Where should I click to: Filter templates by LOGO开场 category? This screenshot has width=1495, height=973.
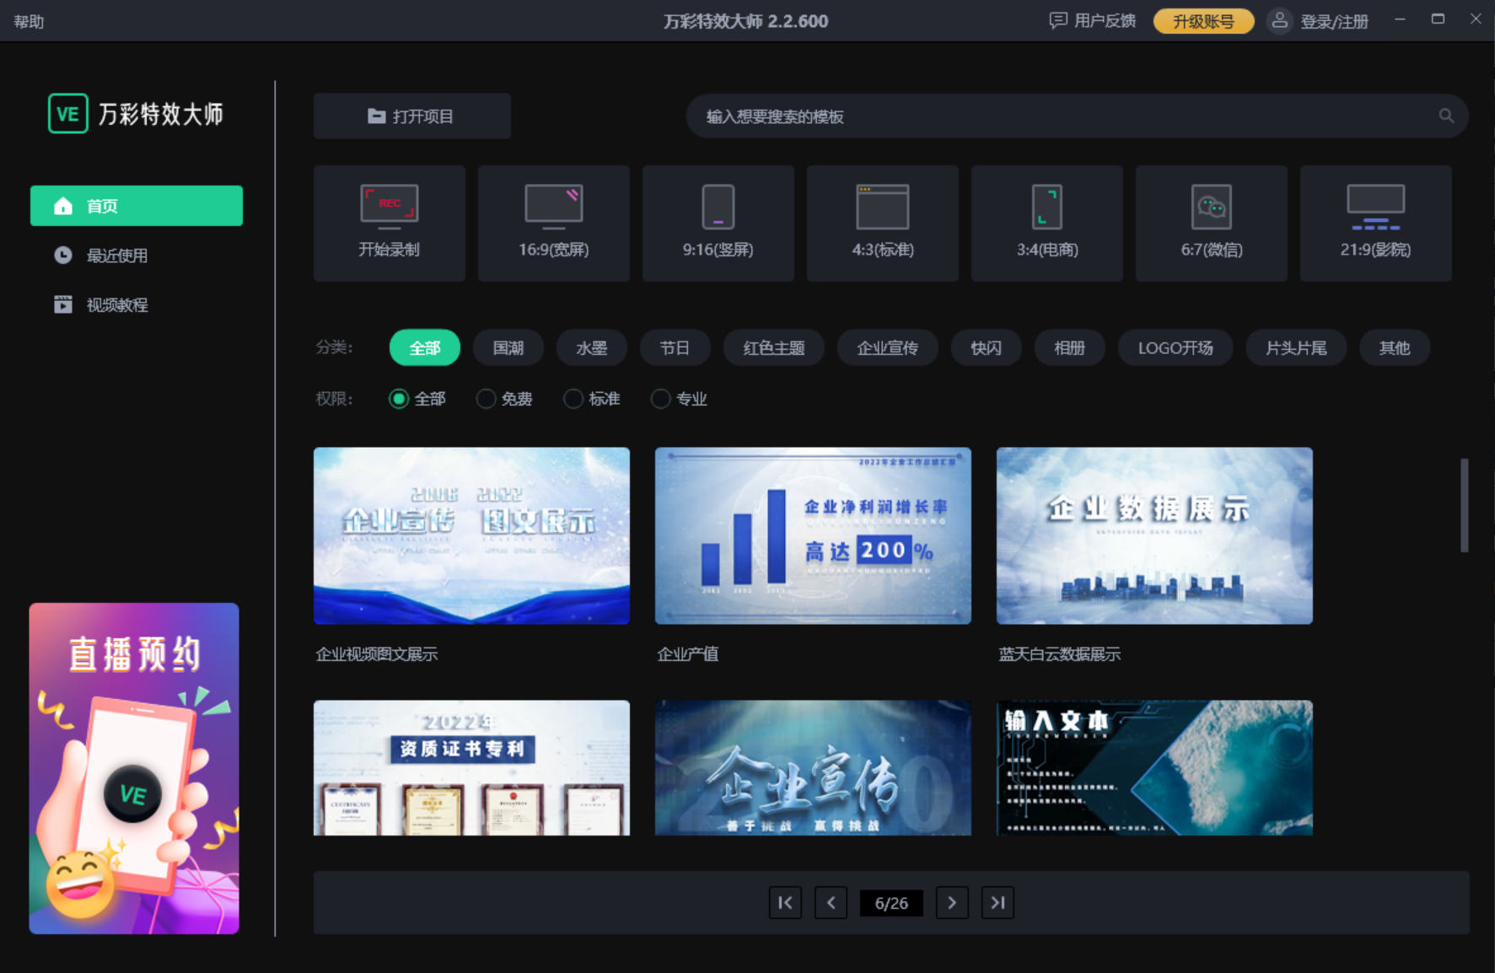coord(1175,348)
